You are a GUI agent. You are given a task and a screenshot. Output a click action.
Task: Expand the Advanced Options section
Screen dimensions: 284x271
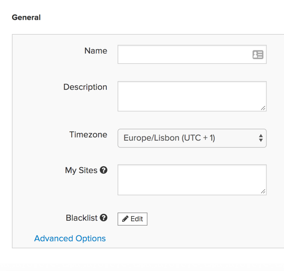(70, 238)
